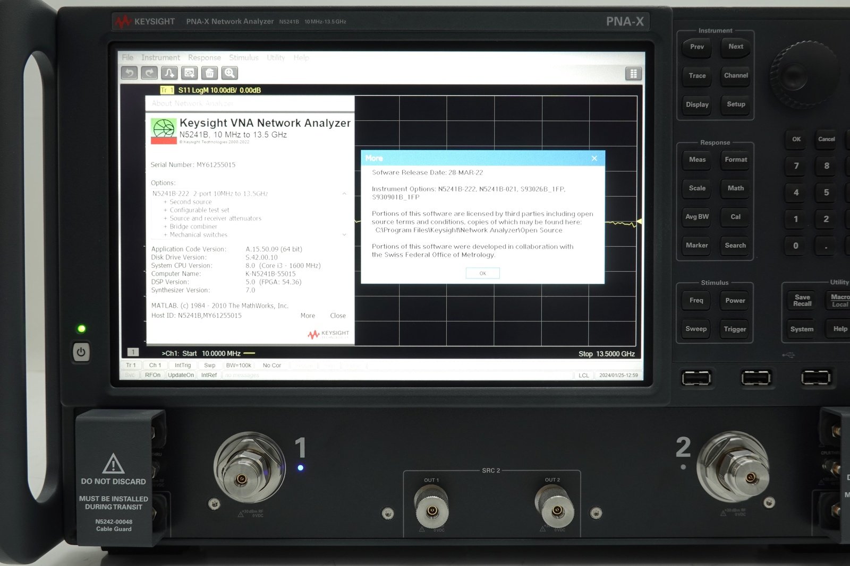Click Close in the About dialog
The width and height of the screenshot is (850, 566).
pos(338,316)
